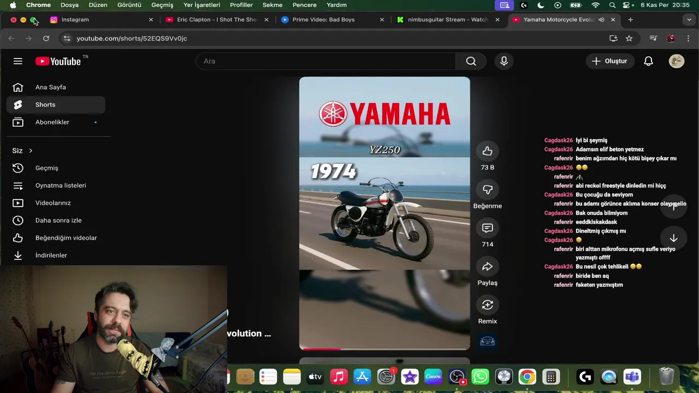This screenshot has width=699, height=393.
Task: Reload the page
Action: pyautogui.click(x=46, y=38)
